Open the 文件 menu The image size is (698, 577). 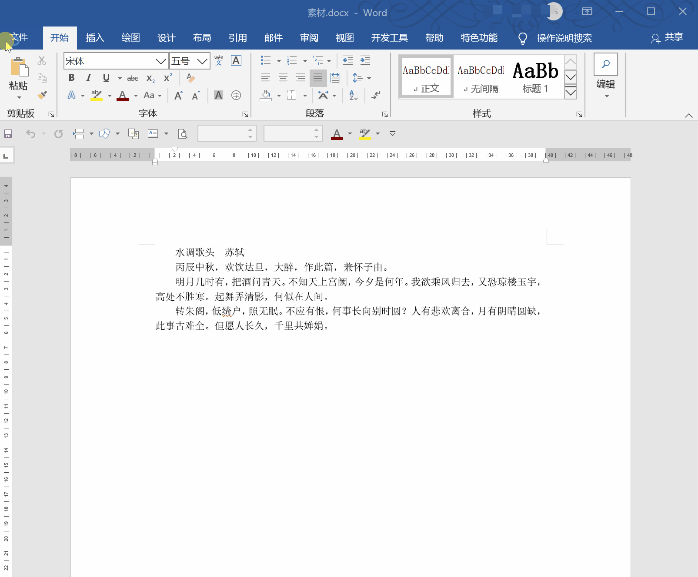pyautogui.click(x=19, y=38)
